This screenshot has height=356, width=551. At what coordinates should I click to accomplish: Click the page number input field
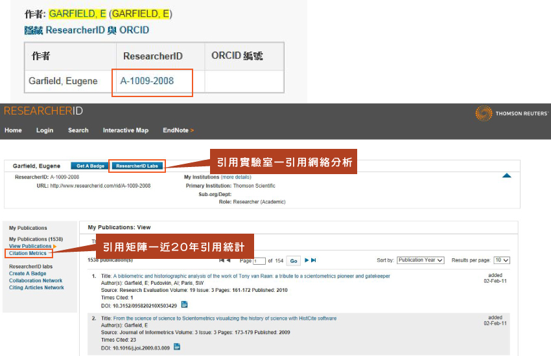pyautogui.click(x=259, y=261)
